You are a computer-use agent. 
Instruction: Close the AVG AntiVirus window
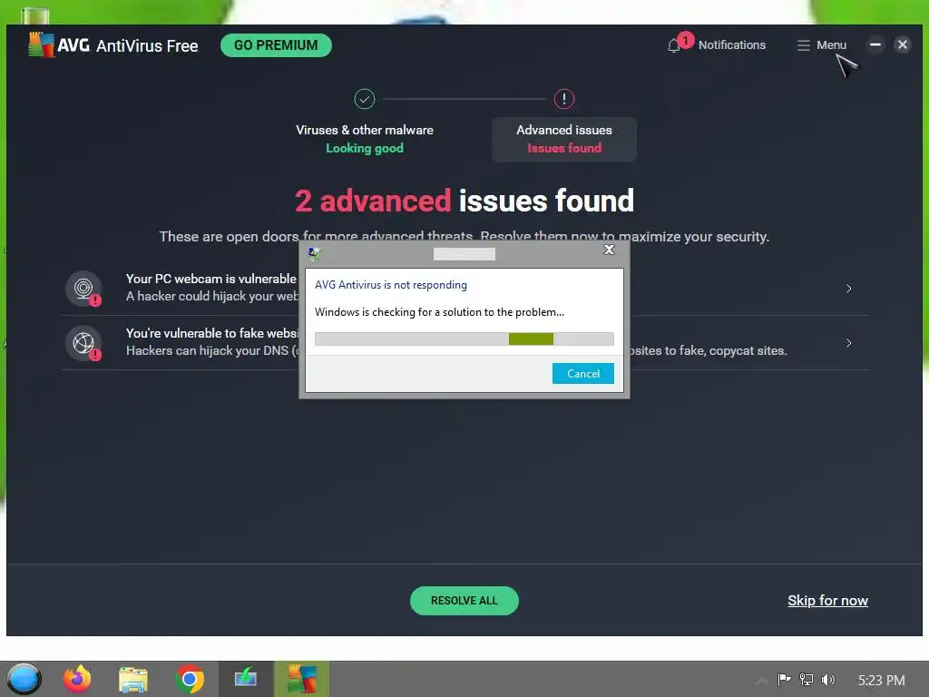[x=903, y=44]
